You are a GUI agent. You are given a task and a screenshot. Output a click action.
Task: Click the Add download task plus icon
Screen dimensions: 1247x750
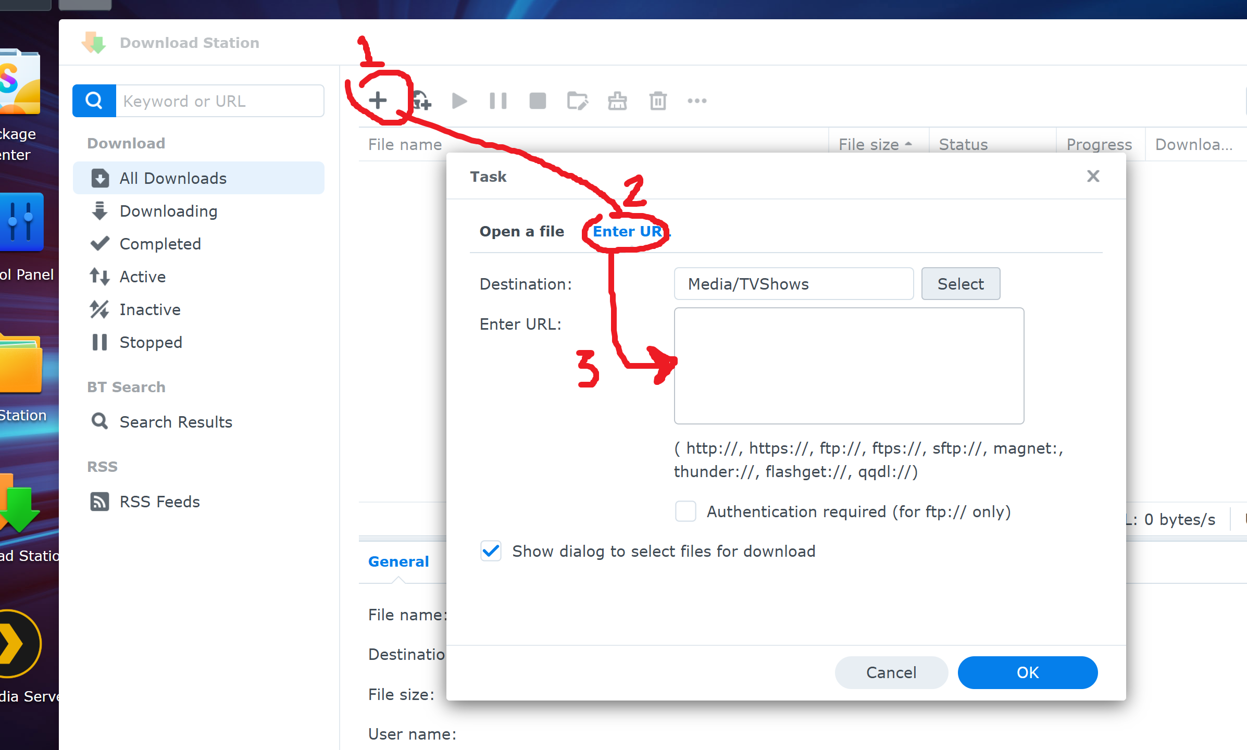click(378, 100)
